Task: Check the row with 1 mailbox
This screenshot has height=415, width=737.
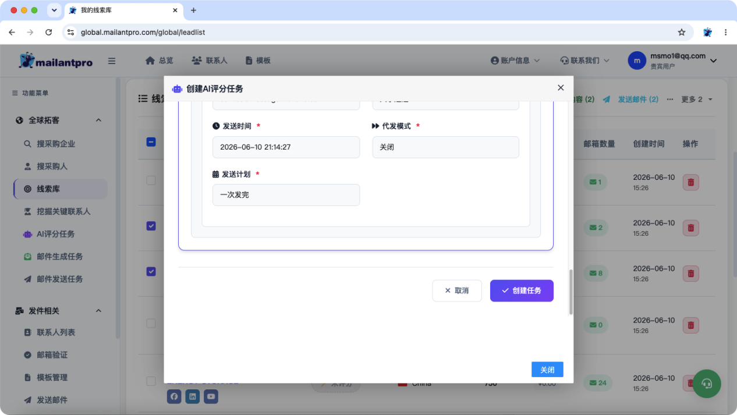Action: (x=151, y=180)
